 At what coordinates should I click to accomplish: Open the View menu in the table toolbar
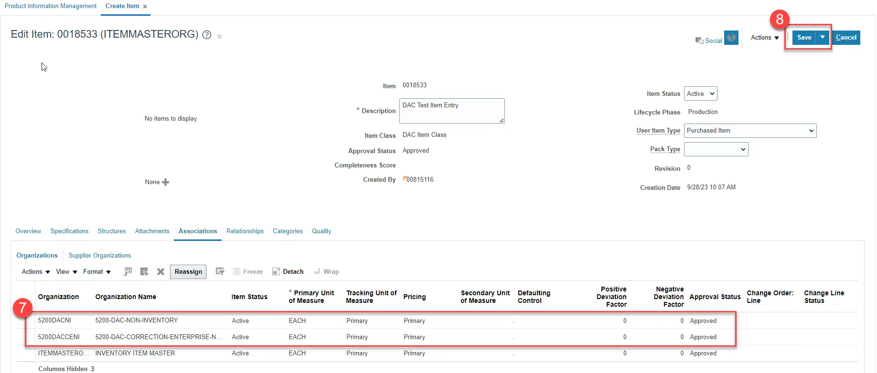[66, 271]
